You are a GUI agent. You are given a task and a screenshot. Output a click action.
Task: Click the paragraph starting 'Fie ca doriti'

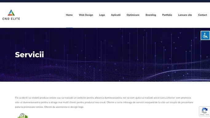pos(104,102)
